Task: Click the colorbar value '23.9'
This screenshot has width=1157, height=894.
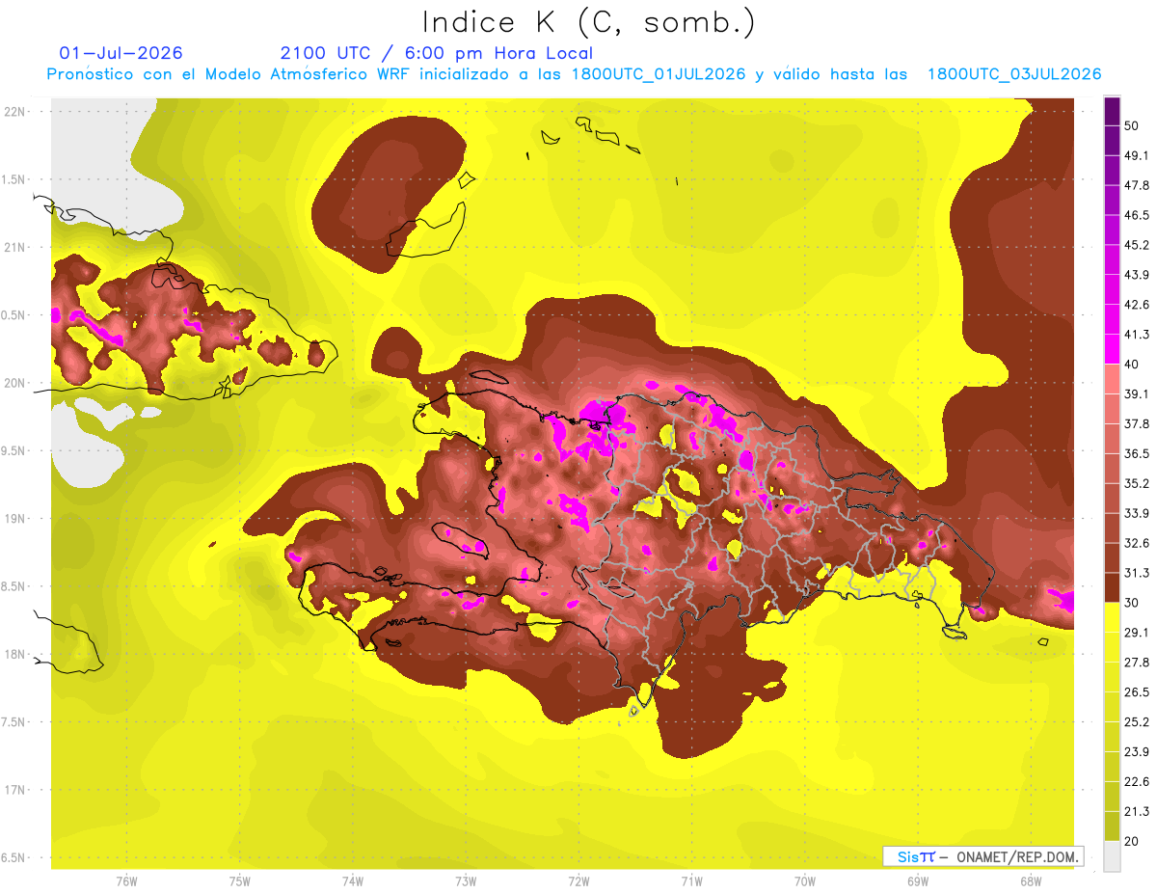Action: pyautogui.click(x=1137, y=752)
